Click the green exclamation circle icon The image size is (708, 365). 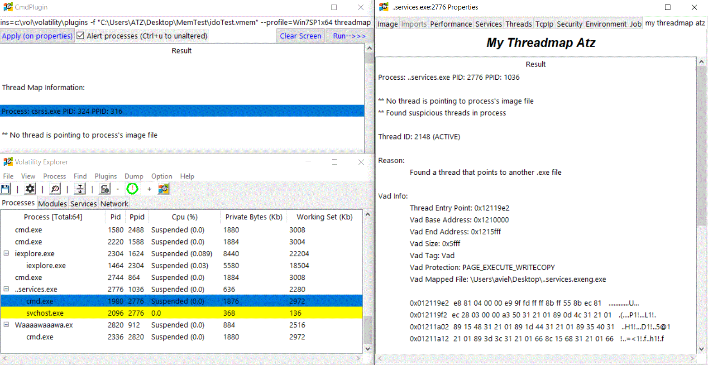click(132, 188)
